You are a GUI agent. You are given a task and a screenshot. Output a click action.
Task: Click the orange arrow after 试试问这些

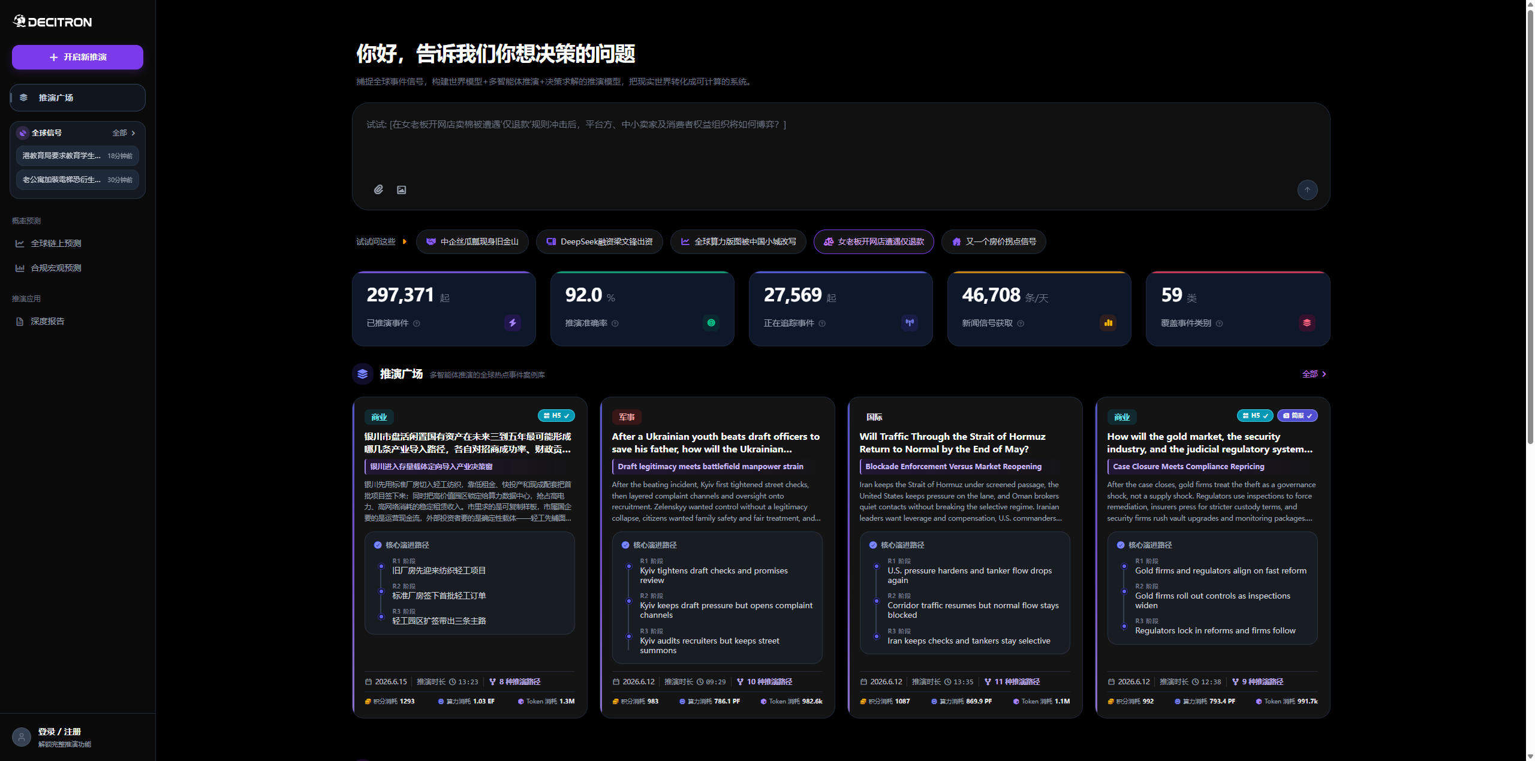(405, 241)
